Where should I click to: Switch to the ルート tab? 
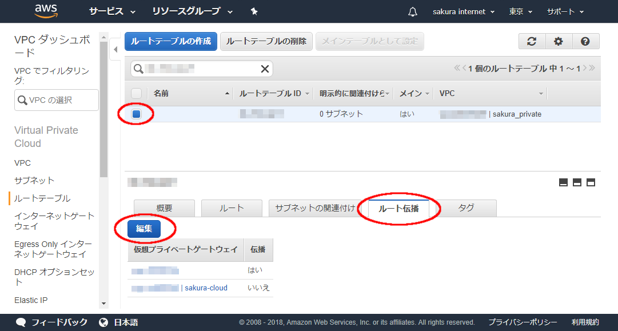click(x=232, y=208)
